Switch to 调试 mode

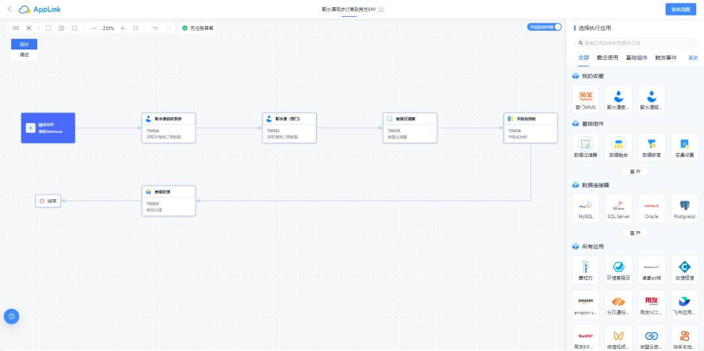(x=24, y=55)
